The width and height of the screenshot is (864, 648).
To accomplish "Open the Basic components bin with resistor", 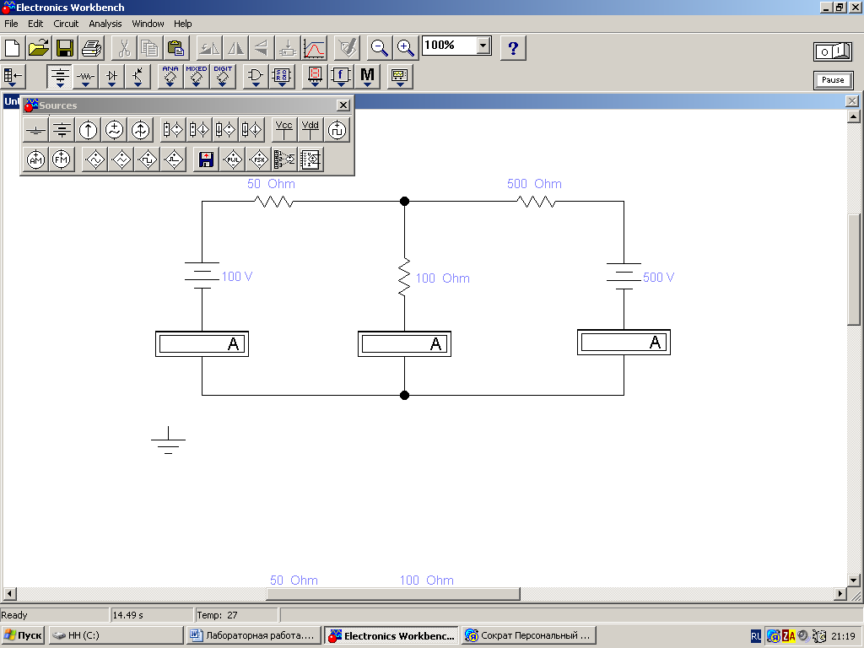I will point(85,77).
